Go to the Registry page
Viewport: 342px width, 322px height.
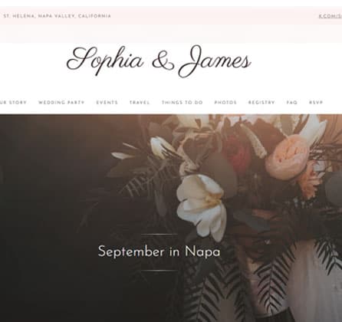261,103
